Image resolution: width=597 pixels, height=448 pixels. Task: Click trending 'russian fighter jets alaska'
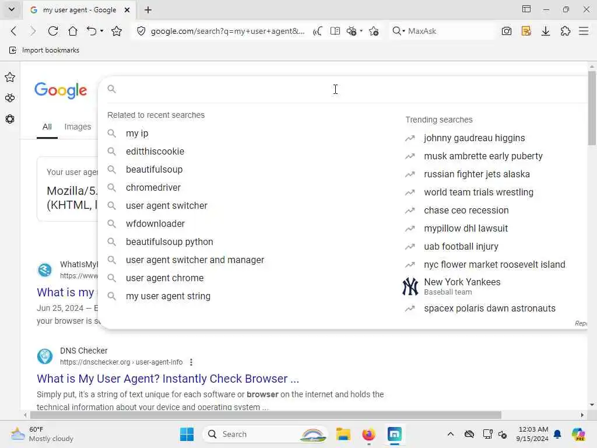tap(477, 174)
